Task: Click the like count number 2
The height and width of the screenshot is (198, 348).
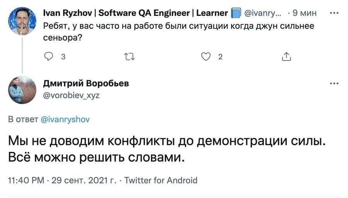Action: click(x=220, y=57)
